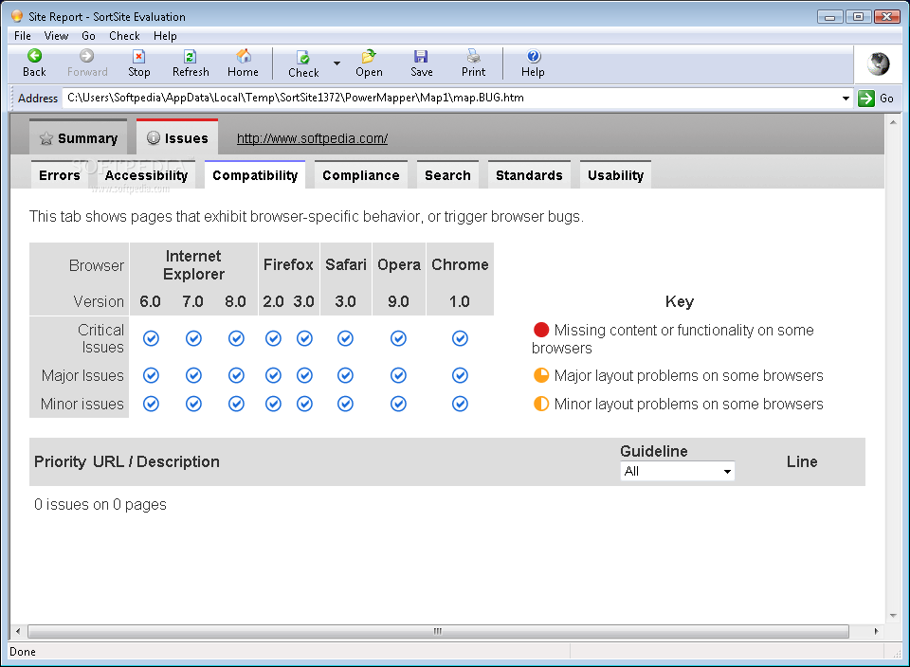Open the address bar history dropdown arrow
This screenshot has width=910, height=667.
[x=846, y=98]
